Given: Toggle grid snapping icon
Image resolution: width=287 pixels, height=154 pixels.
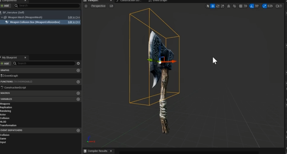Looking at the screenshot, I should pos(241,6).
